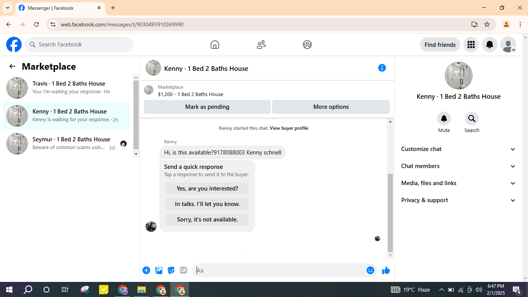Image resolution: width=528 pixels, height=297 pixels.
Task: Open the emoji picker in message box
Action: click(x=370, y=270)
